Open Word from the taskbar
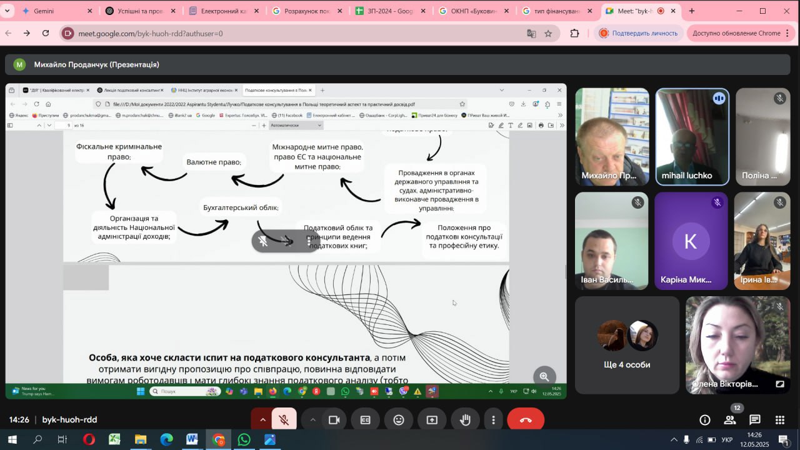 click(192, 439)
